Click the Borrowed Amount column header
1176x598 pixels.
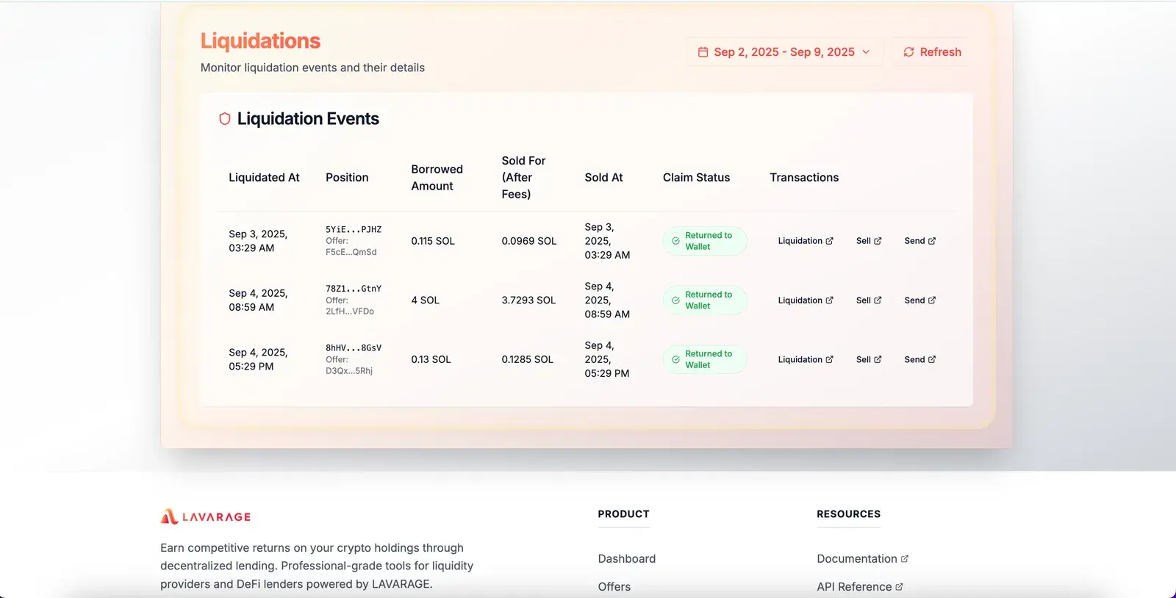pyautogui.click(x=437, y=178)
